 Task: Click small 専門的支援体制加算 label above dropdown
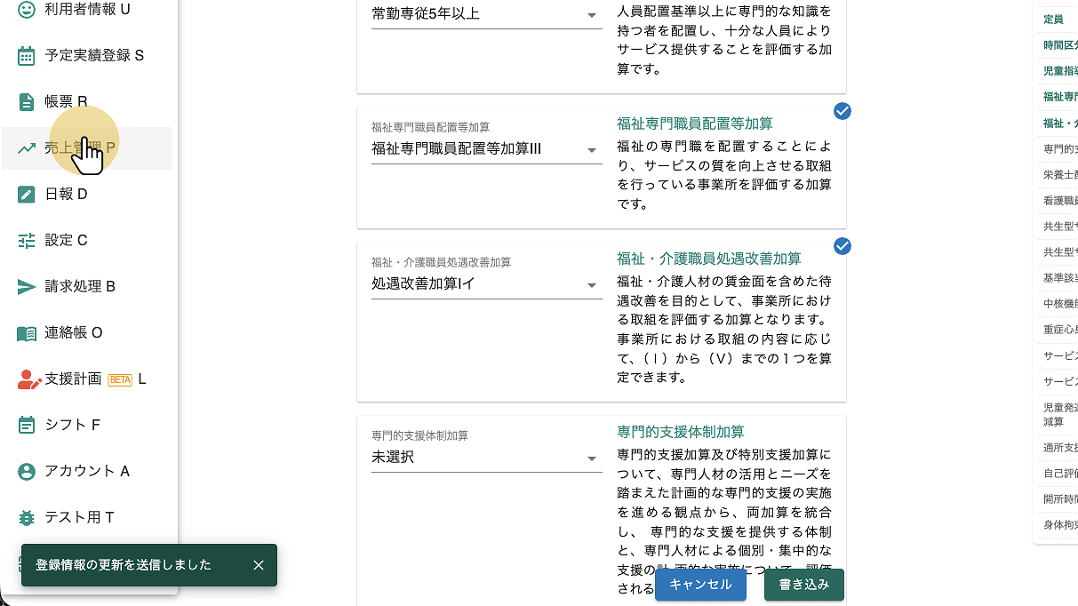coord(419,435)
